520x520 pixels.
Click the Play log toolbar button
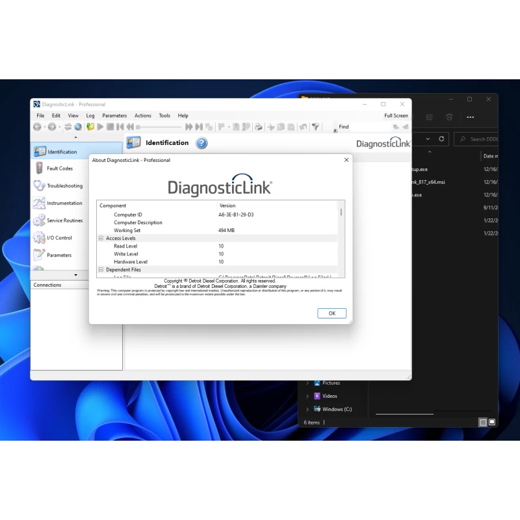pyautogui.click(x=100, y=127)
